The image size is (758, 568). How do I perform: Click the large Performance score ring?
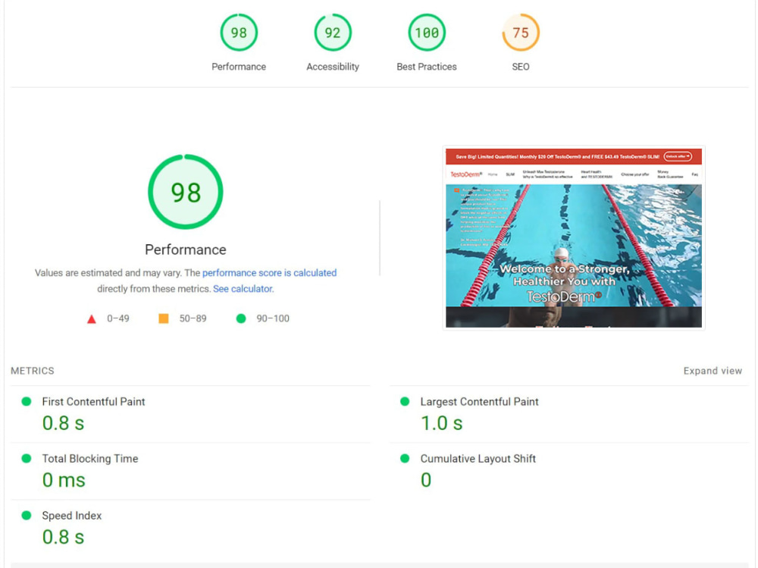pyautogui.click(x=186, y=192)
